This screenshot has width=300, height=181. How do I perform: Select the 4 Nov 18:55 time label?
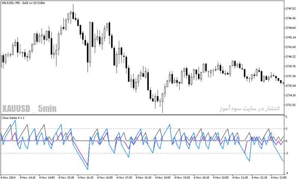point(163,178)
